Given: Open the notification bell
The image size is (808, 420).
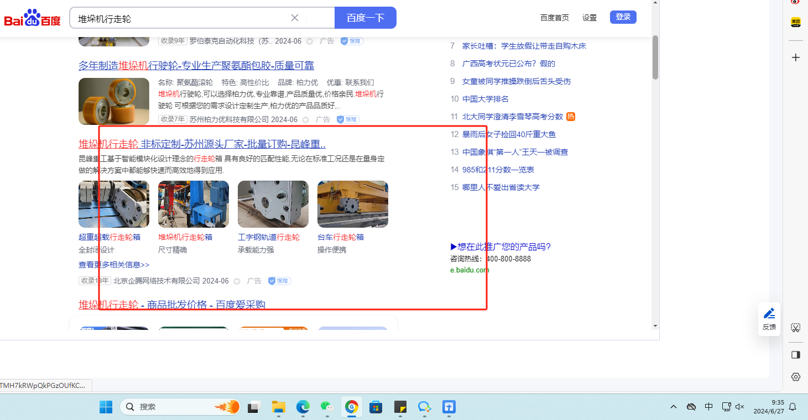Looking at the screenshot, I should pyautogui.click(x=793, y=407).
